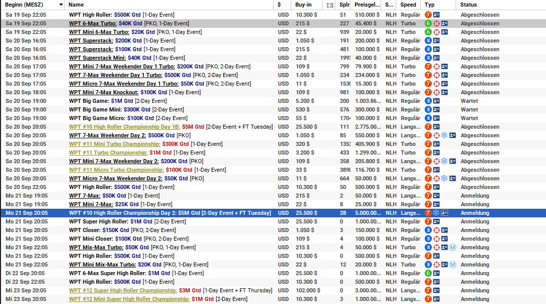Sort by the Typ column header
The width and height of the screenshot is (546, 304).
tap(429, 5)
